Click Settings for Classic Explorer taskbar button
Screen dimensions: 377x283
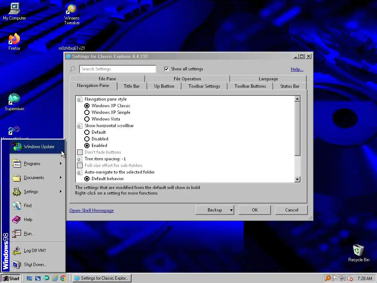[102, 279]
